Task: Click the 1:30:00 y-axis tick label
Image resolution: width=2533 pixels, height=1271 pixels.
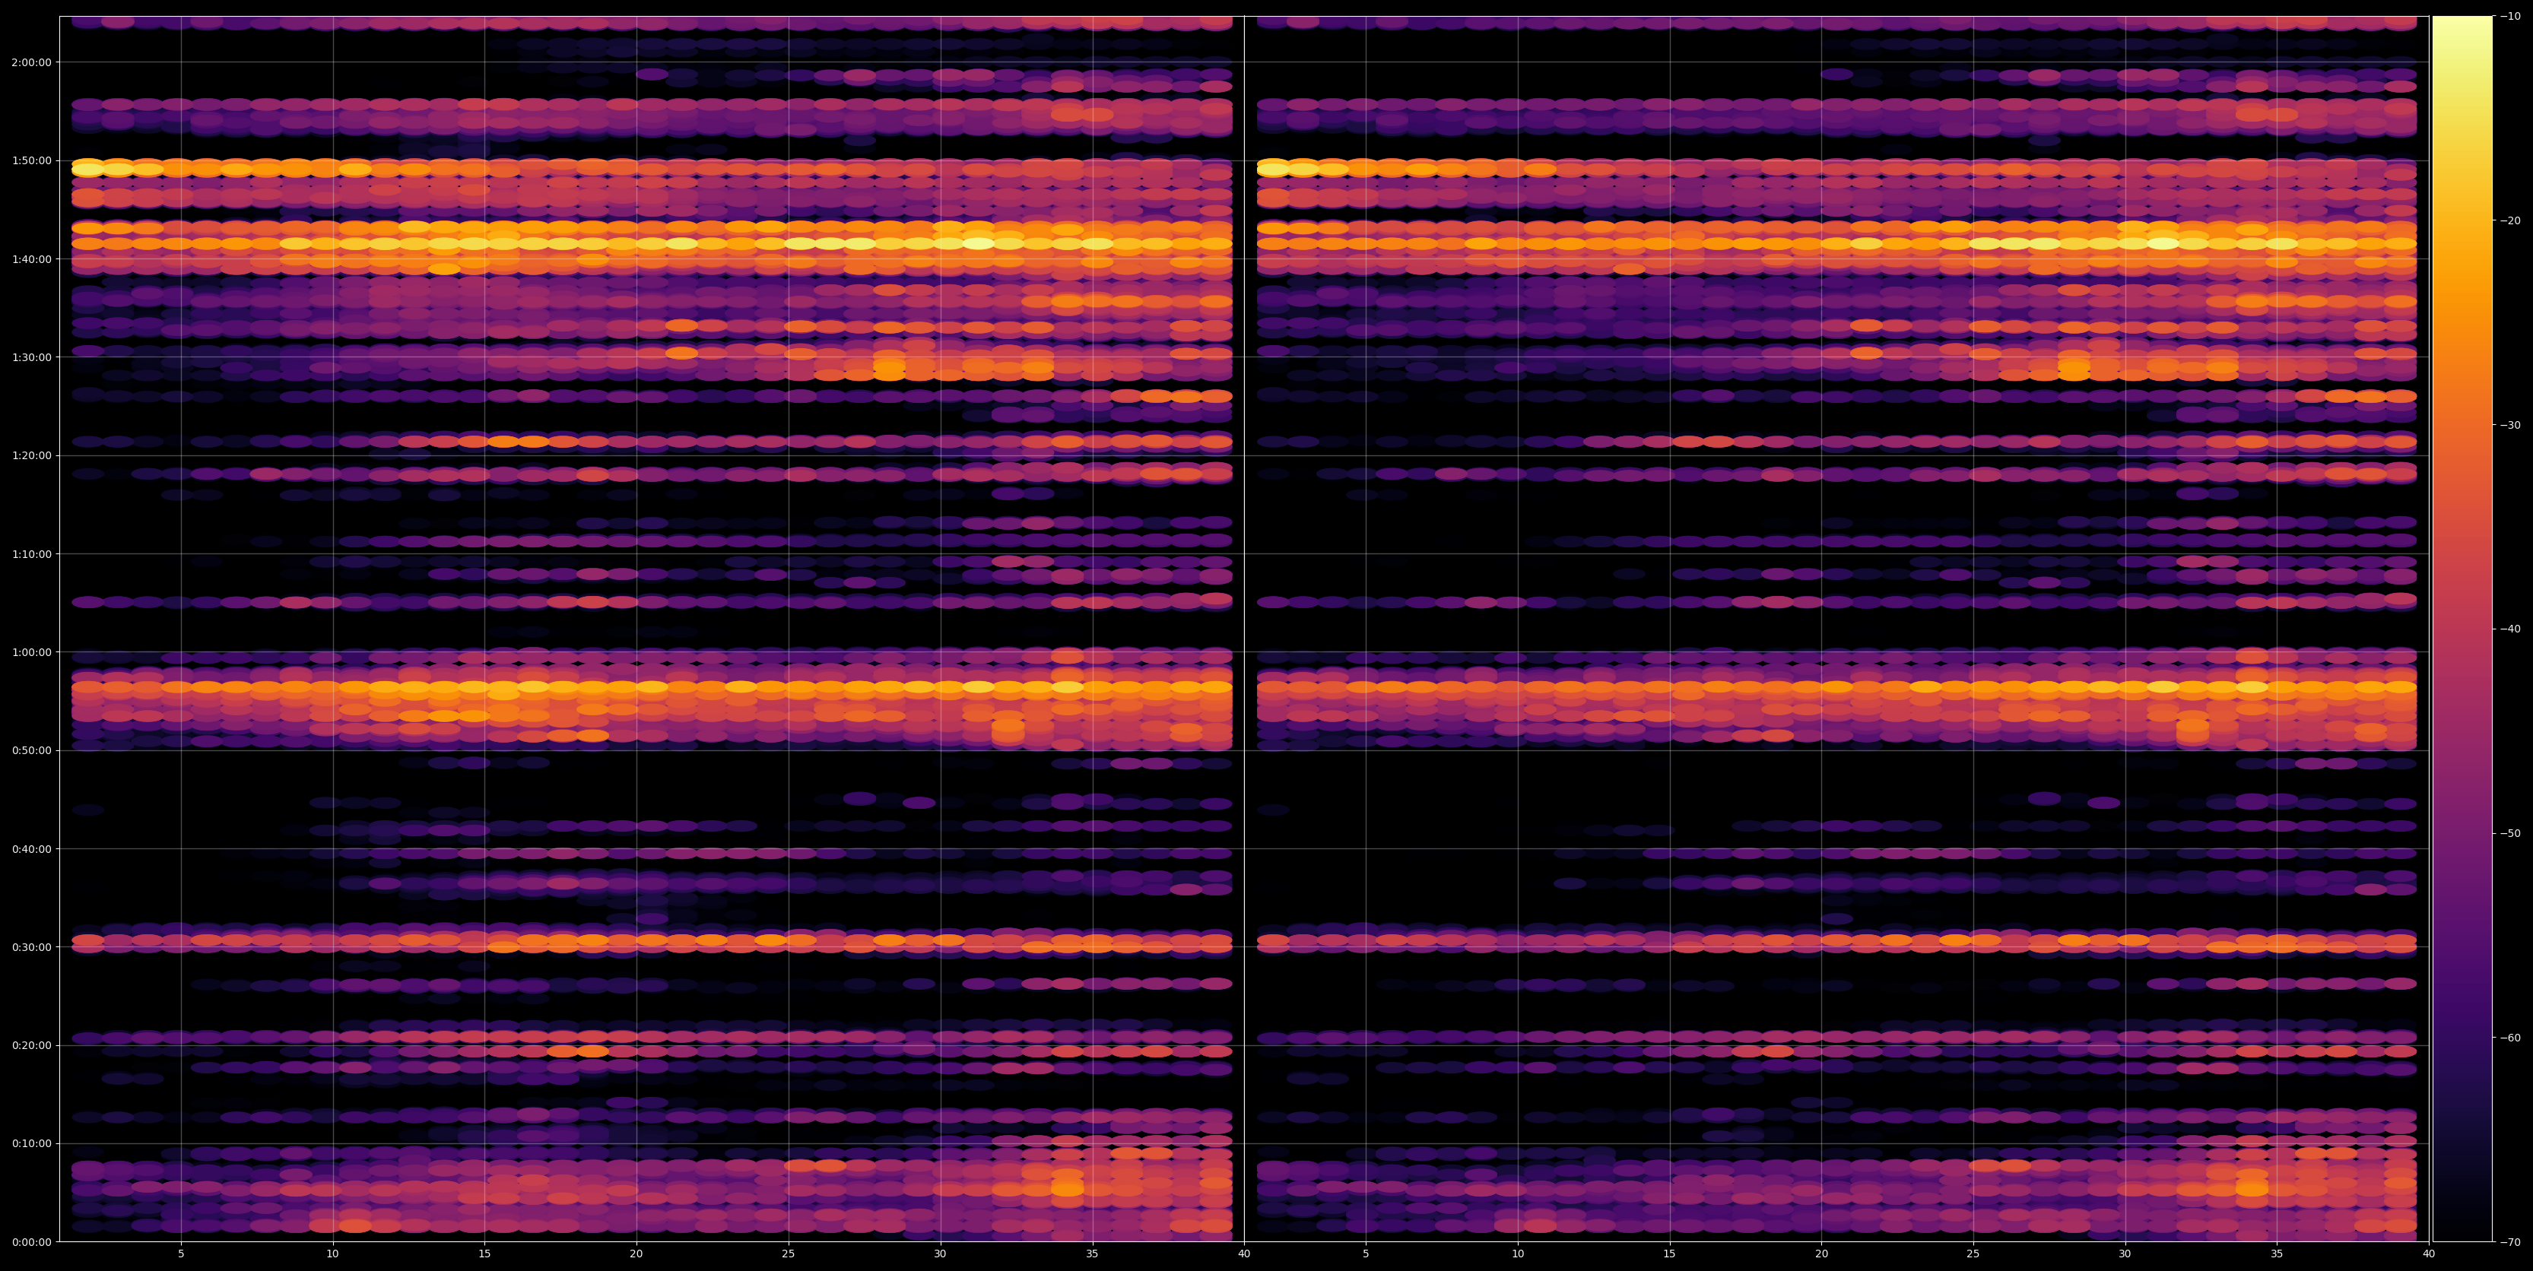Action: pyautogui.click(x=33, y=357)
